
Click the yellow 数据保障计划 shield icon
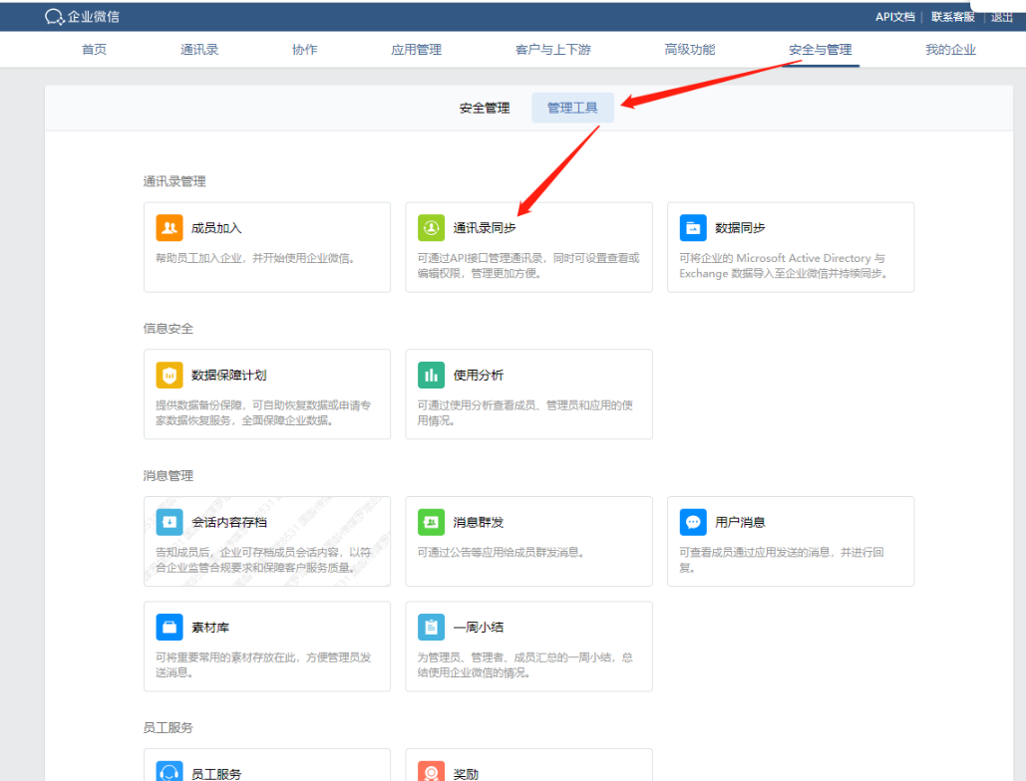click(x=170, y=376)
